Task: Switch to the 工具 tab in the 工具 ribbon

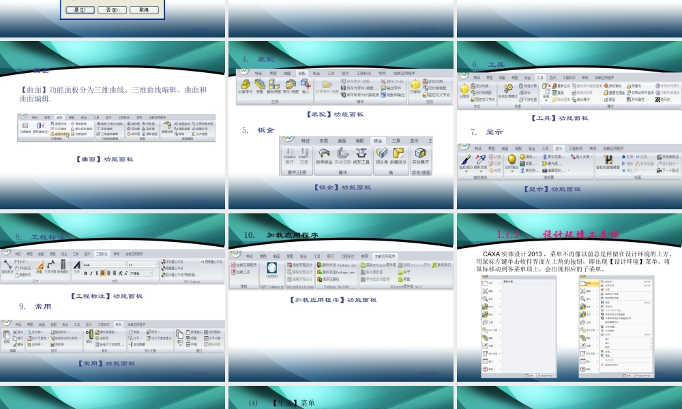Action: pos(539,77)
